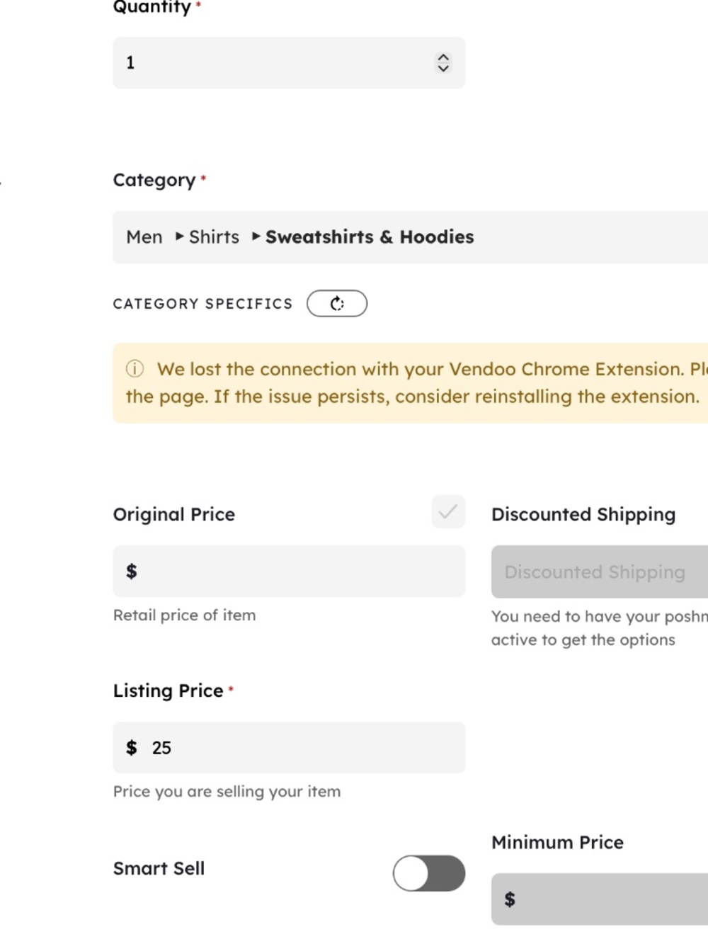The image size is (708, 944).
Task: Increase quantity with the up arrow
Action: (443, 57)
